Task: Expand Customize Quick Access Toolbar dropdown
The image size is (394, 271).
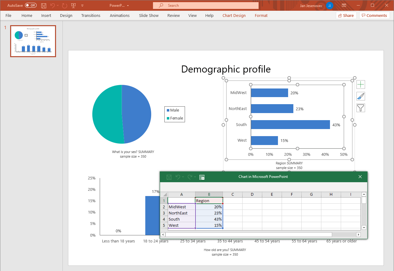Action: (x=82, y=6)
